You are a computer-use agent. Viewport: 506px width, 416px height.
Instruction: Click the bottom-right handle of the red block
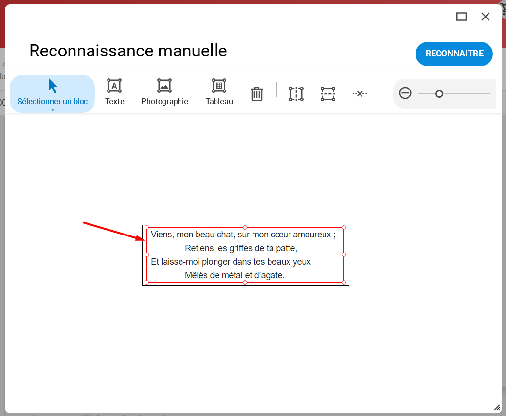[x=343, y=282]
